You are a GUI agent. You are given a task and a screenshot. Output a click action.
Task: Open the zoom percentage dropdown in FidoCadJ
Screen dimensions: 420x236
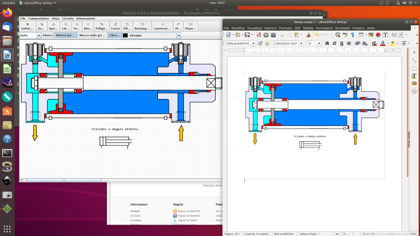pyautogui.click(x=39, y=35)
